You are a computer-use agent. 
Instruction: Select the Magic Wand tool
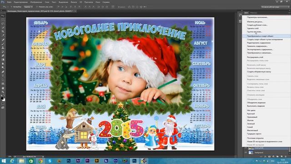[x=3, y=27]
